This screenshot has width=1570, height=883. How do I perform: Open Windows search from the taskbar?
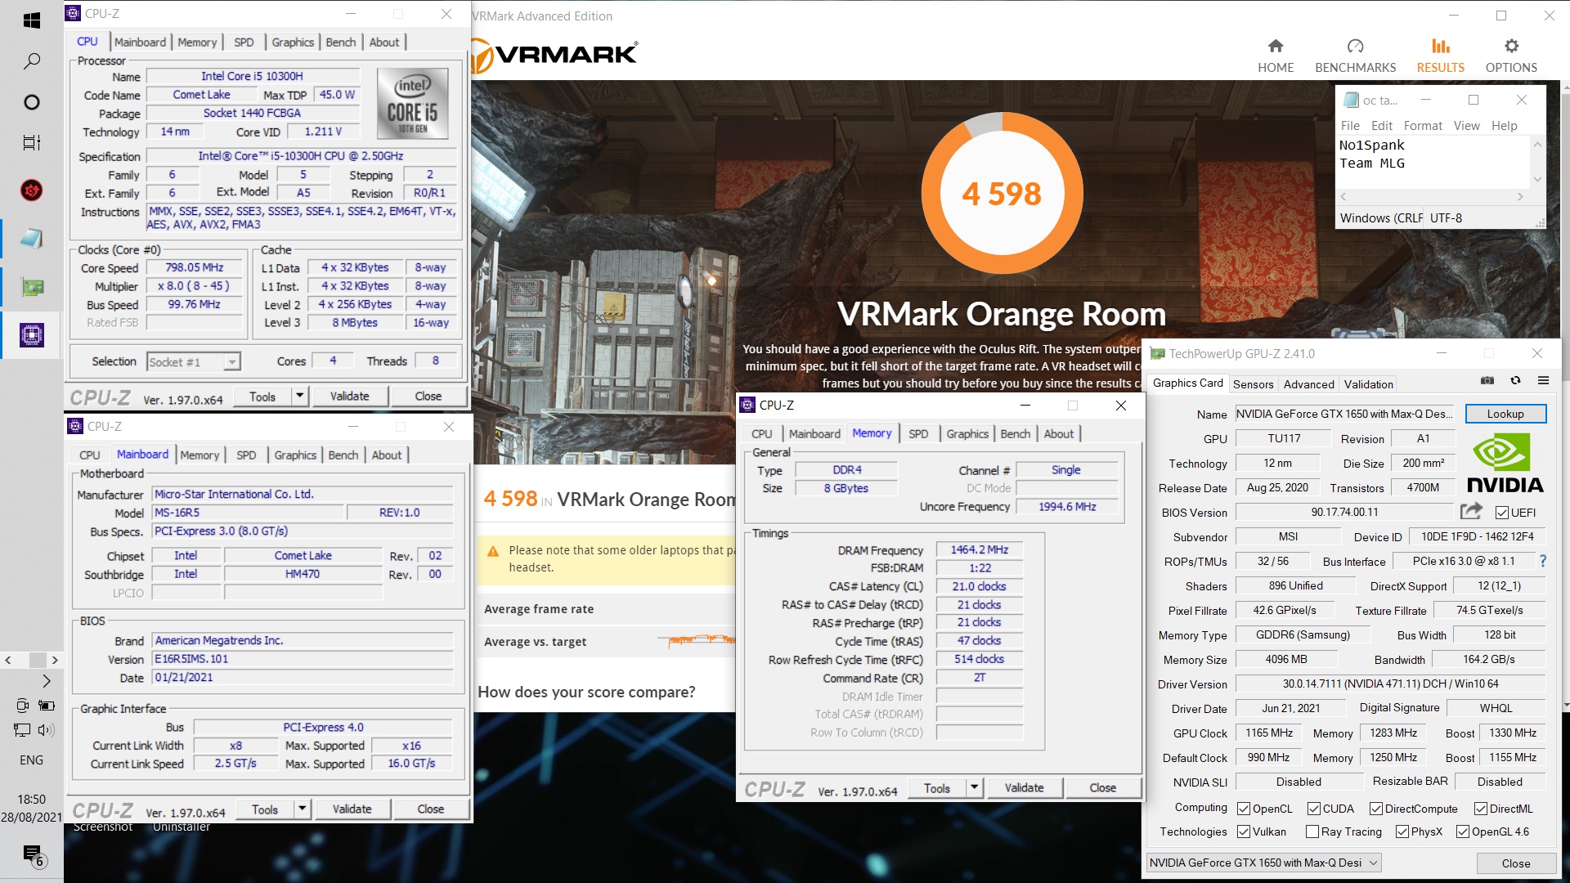click(x=31, y=61)
